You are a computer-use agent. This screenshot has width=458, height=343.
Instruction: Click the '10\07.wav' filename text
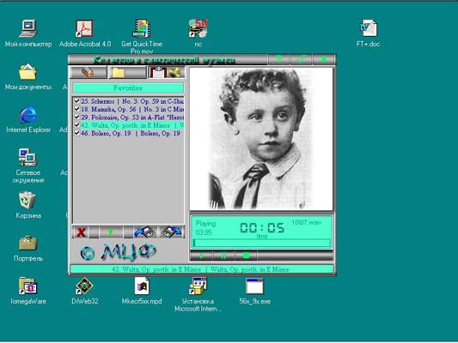click(x=306, y=223)
